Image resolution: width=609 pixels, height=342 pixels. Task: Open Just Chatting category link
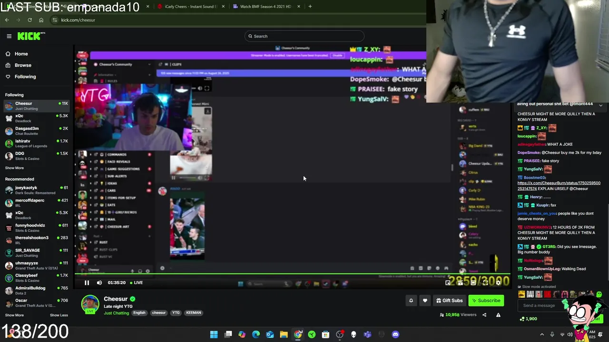tap(116, 313)
